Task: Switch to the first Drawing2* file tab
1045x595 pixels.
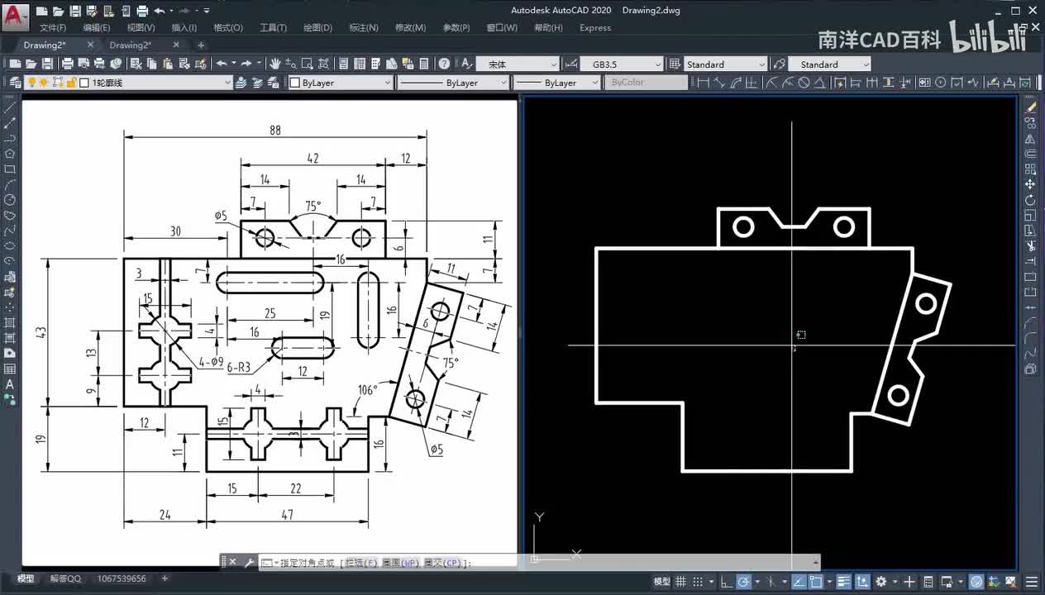Action: [x=45, y=45]
